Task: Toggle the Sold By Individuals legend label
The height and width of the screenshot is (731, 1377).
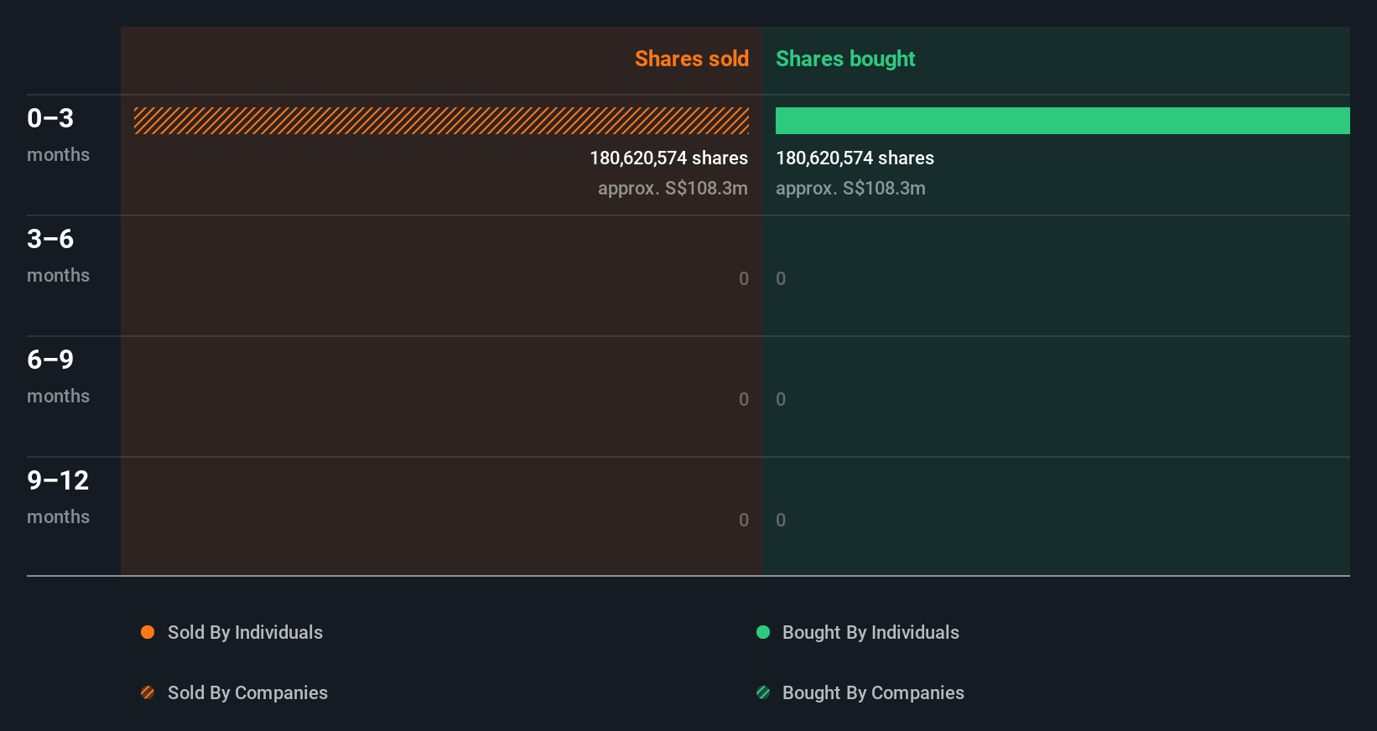Action: (x=245, y=633)
